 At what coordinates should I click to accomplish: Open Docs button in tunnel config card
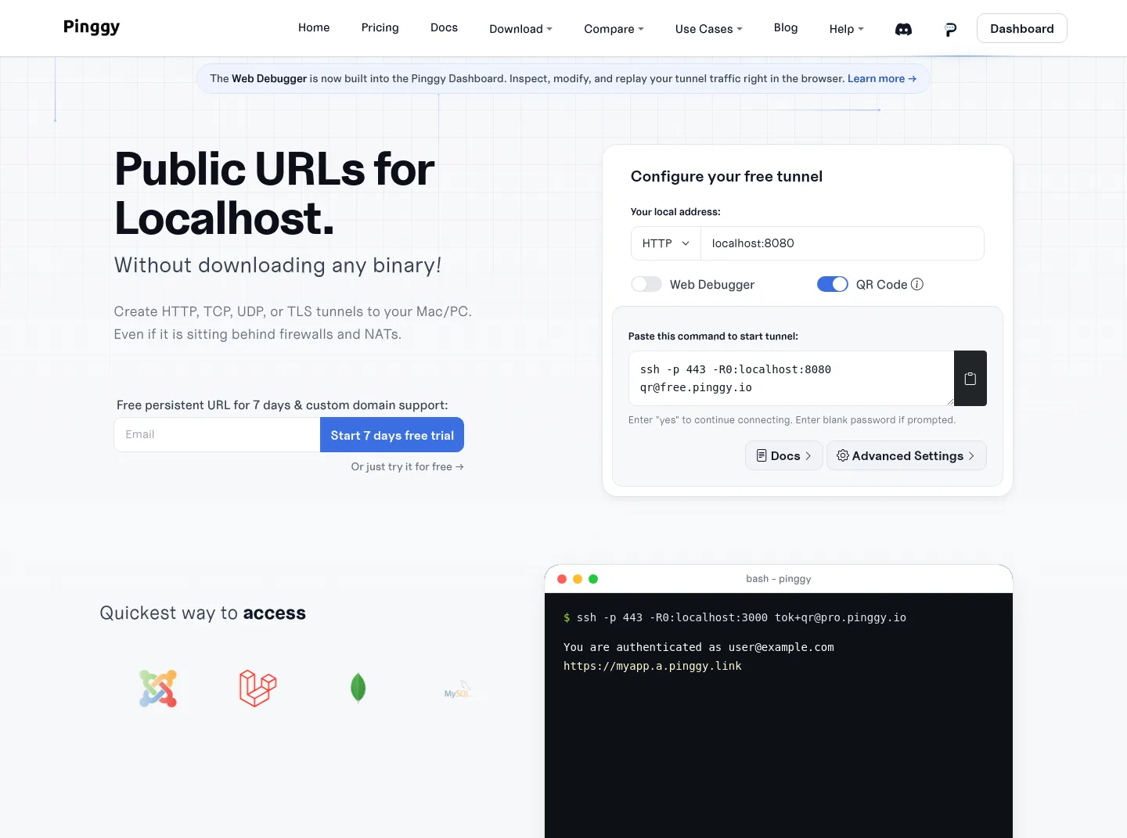784,455
